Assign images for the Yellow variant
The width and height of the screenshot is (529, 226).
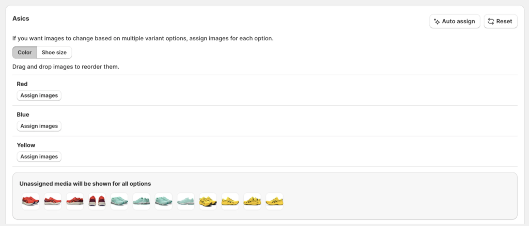39,156
